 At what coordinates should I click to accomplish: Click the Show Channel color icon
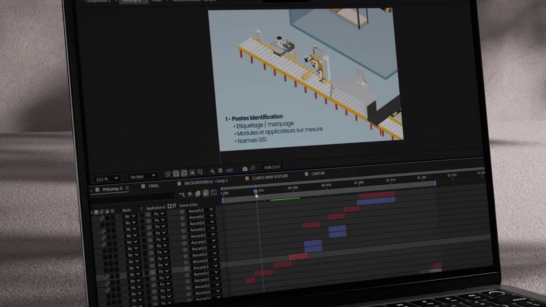tap(213, 170)
